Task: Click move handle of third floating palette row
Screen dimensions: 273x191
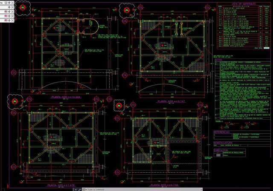Action: [9, 11]
